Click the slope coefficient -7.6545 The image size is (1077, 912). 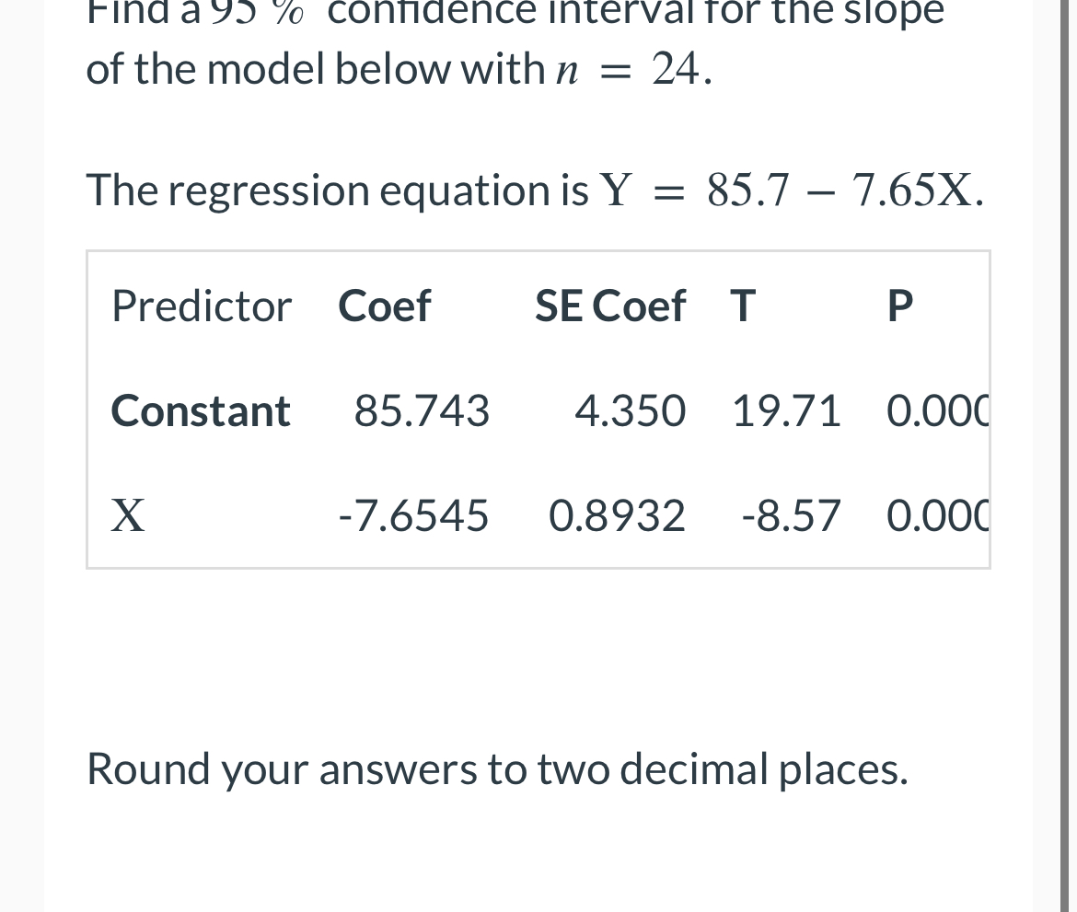pyautogui.click(x=412, y=515)
